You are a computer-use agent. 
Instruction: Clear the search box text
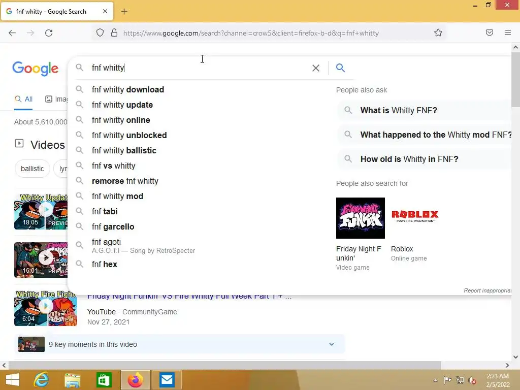316,68
